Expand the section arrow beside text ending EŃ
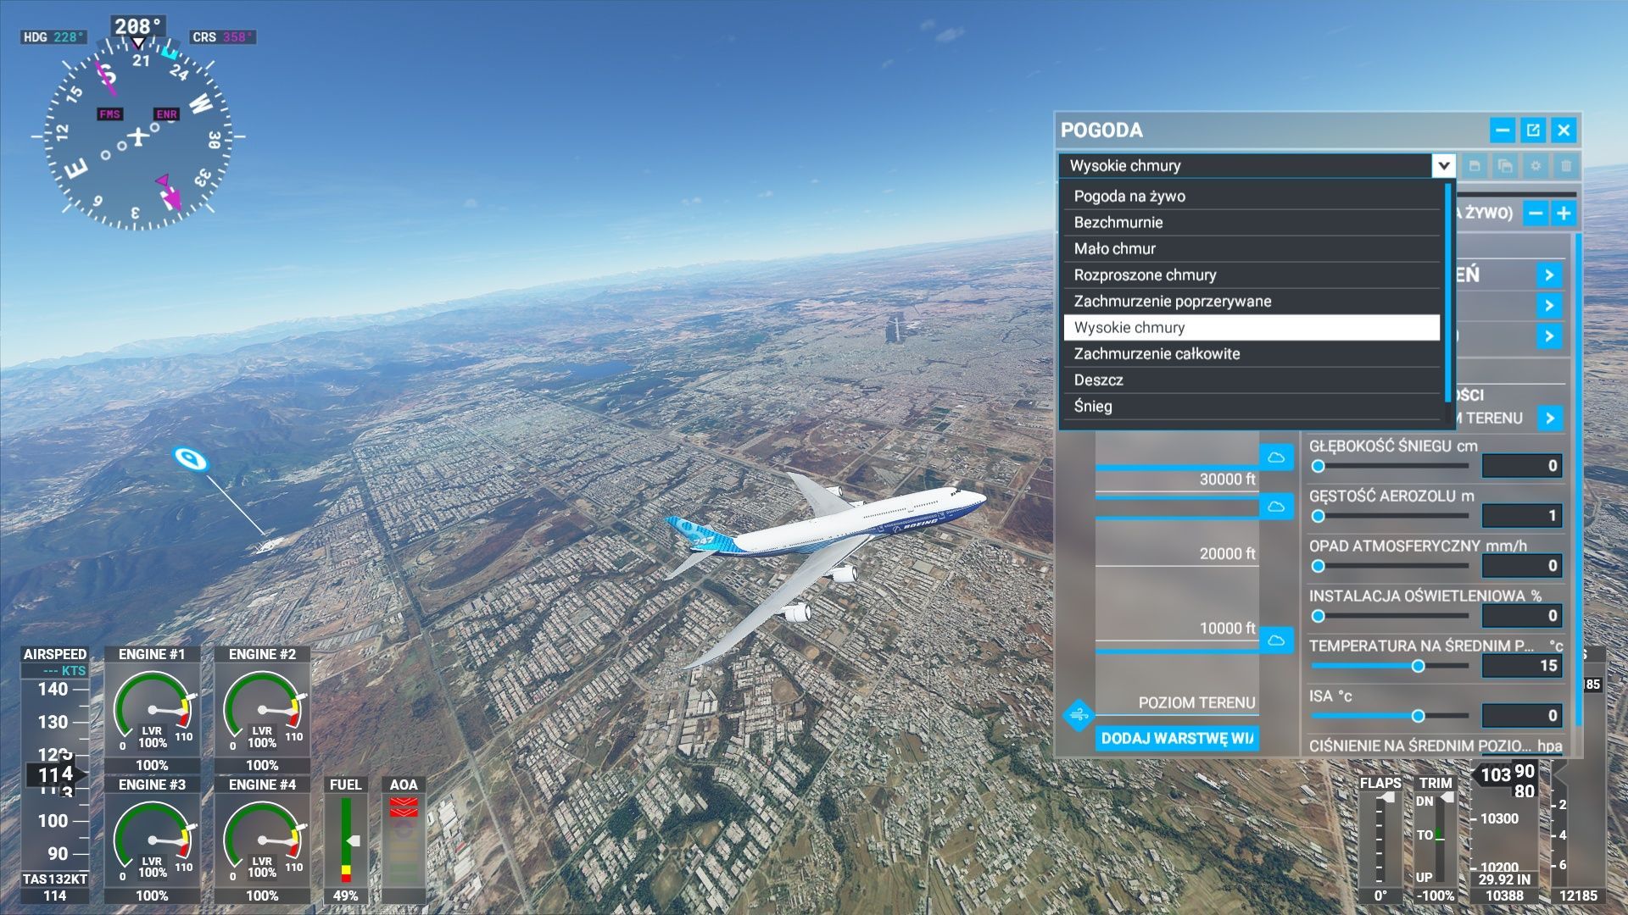 (x=1549, y=274)
